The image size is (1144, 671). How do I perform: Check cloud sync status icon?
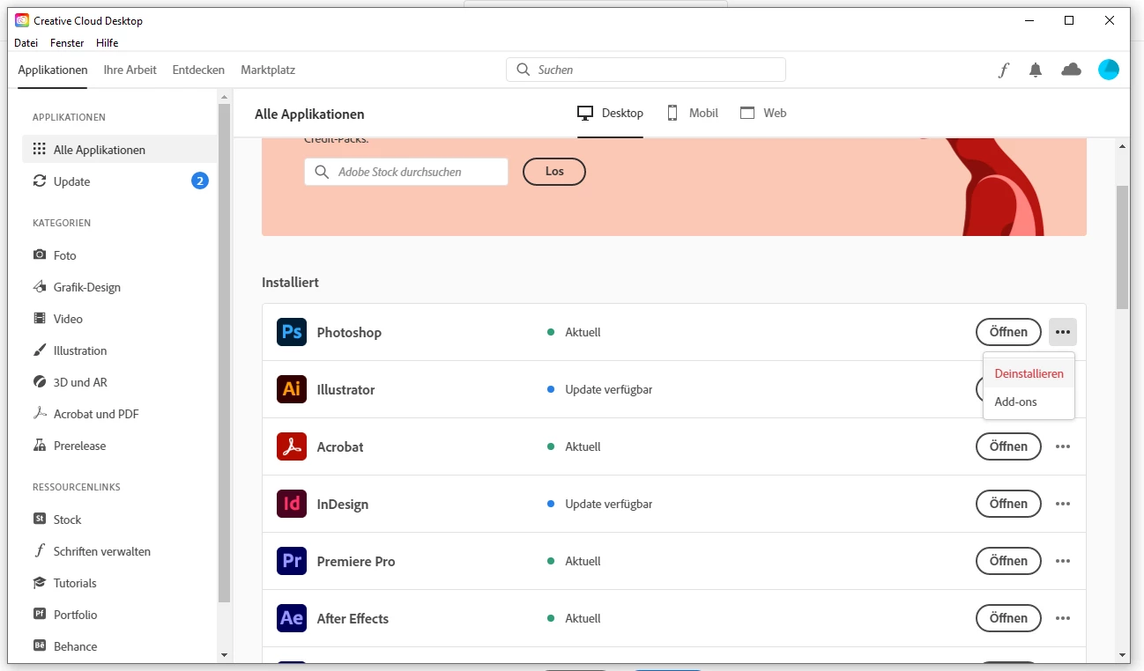pos(1071,70)
